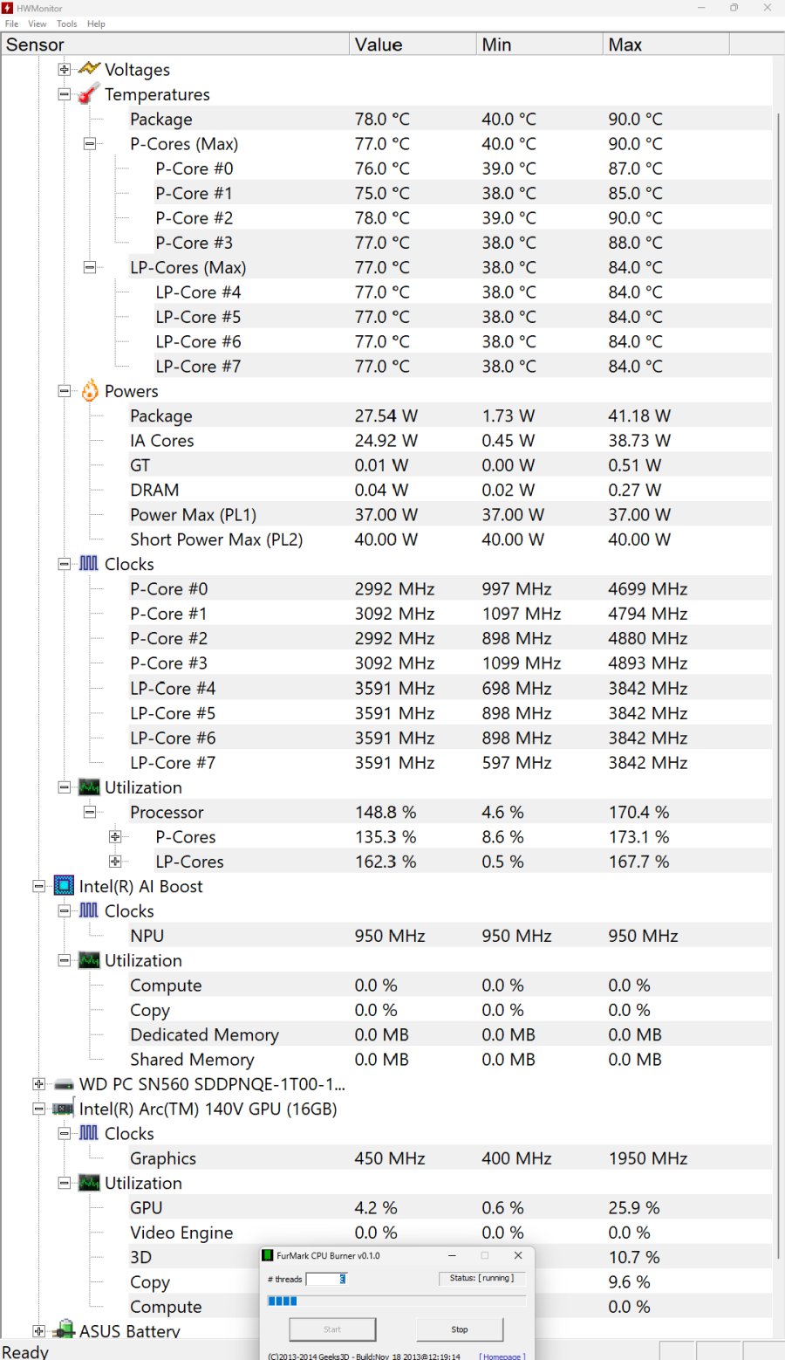Screen dimensions: 785x1360
Task: Click the Temperatures thermometer icon
Action: 89,94
